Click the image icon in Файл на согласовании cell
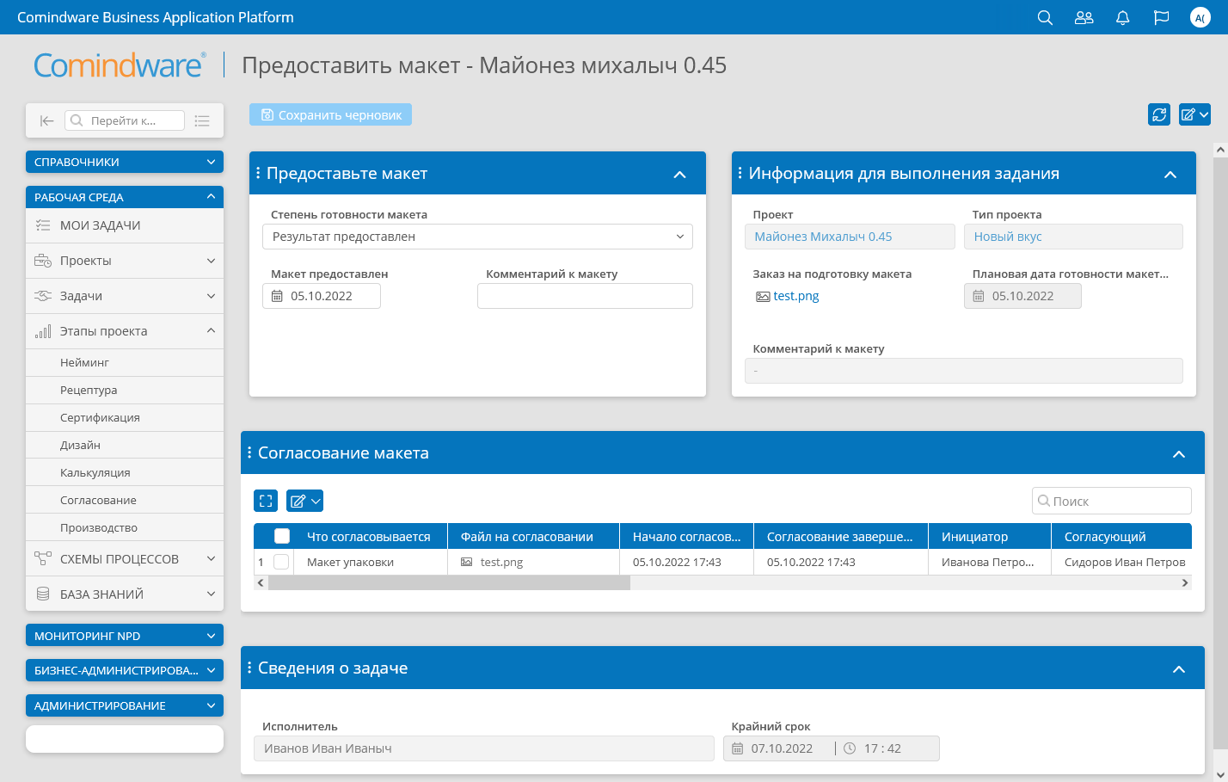1228x782 pixels. coord(467,562)
